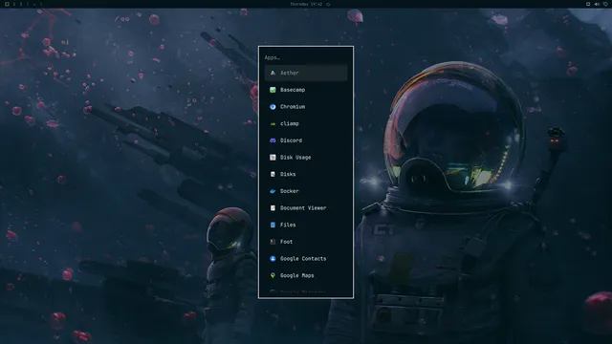Click the Google Maps pin icon
612x344 pixels.
[273, 275]
